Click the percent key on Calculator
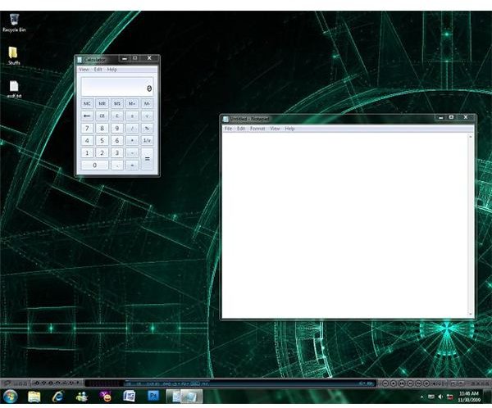The width and height of the screenshot is (492, 408). [x=147, y=129]
